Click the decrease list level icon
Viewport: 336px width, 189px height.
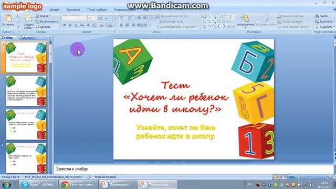(x=139, y=18)
